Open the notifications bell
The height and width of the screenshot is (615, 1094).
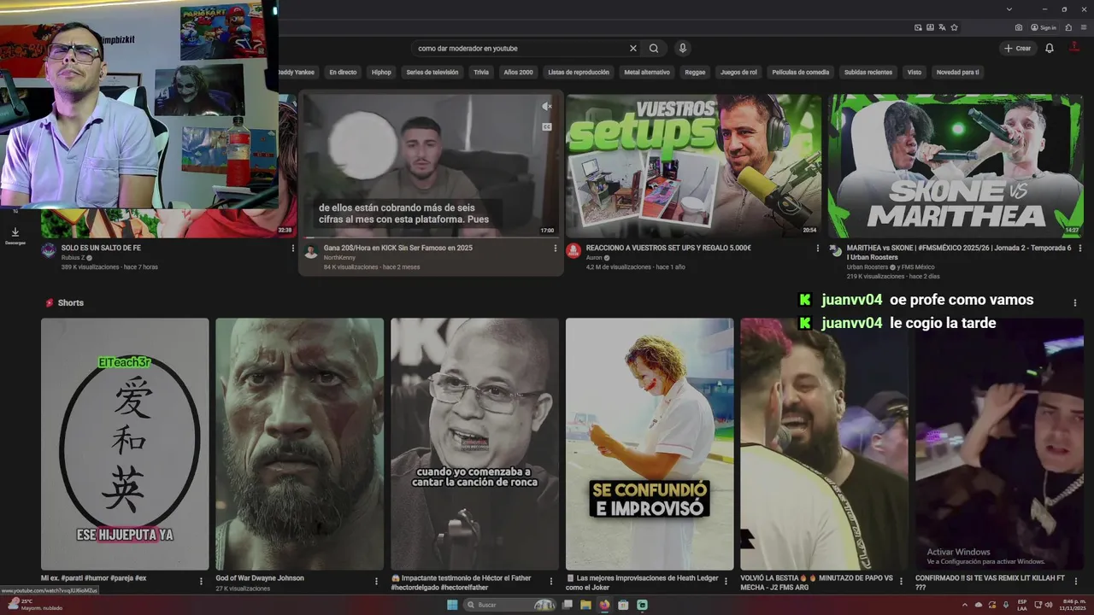coord(1050,49)
